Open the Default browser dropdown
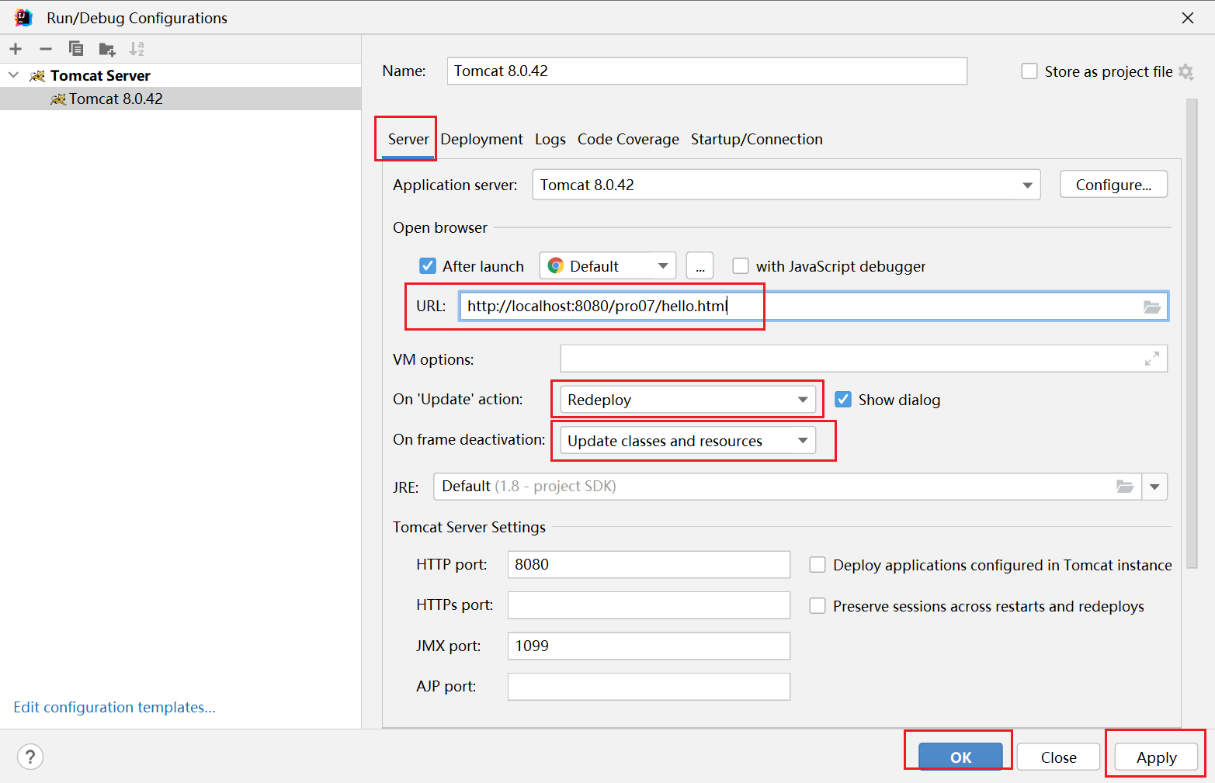The image size is (1215, 783). click(x=608, y=266)
